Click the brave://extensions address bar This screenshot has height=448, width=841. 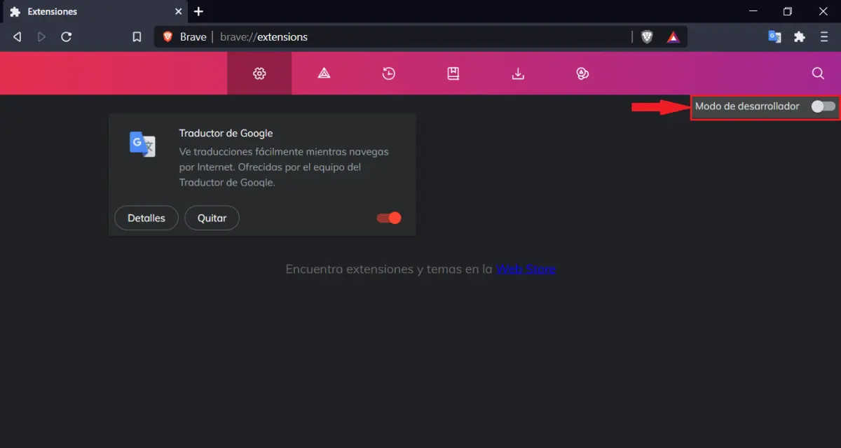coord(420,37)
